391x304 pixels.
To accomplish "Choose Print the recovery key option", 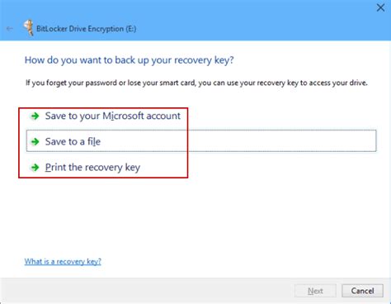I will pyautogui.click(x=92, y=167).
